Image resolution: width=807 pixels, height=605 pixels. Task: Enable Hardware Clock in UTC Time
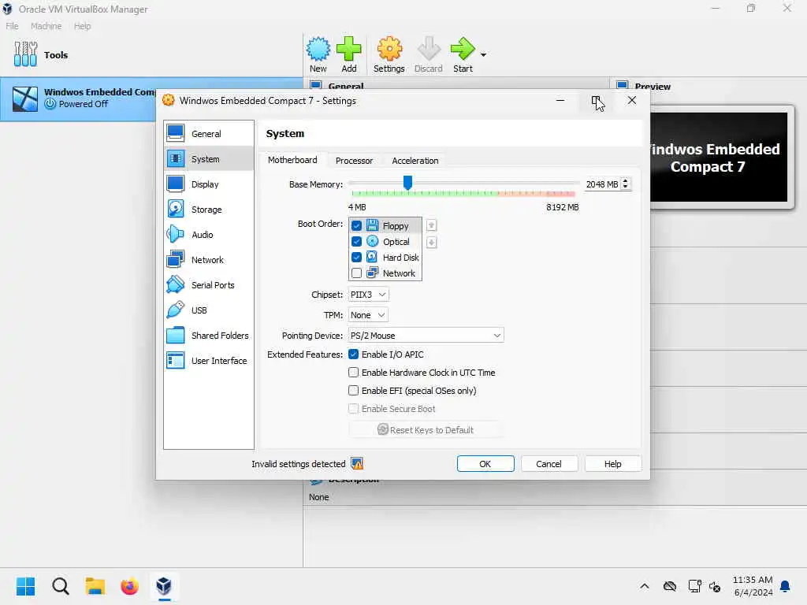click(x=353, y=372)
